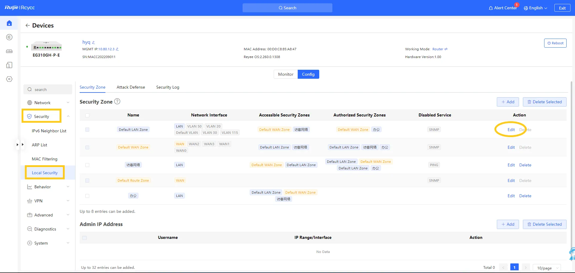Image resolution: width=575 pixels, height=273 pixels.
Task: Open the router devices sidebar icon
Action: (x=9, y=51)
